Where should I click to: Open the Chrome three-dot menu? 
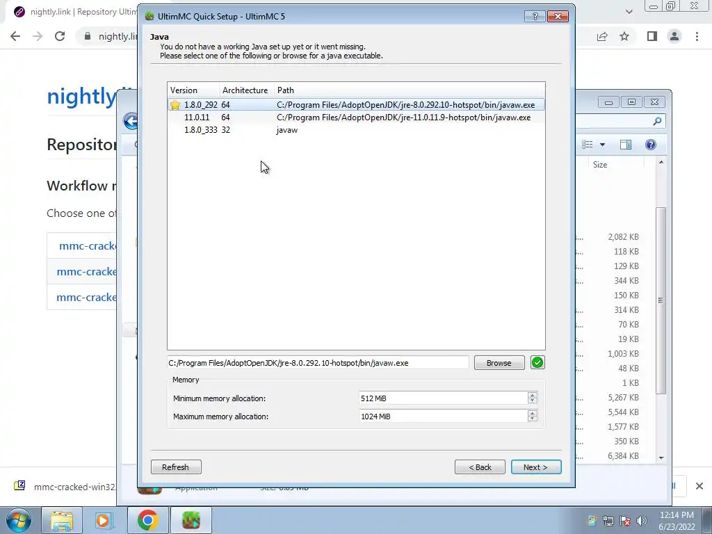pos(697,36)
